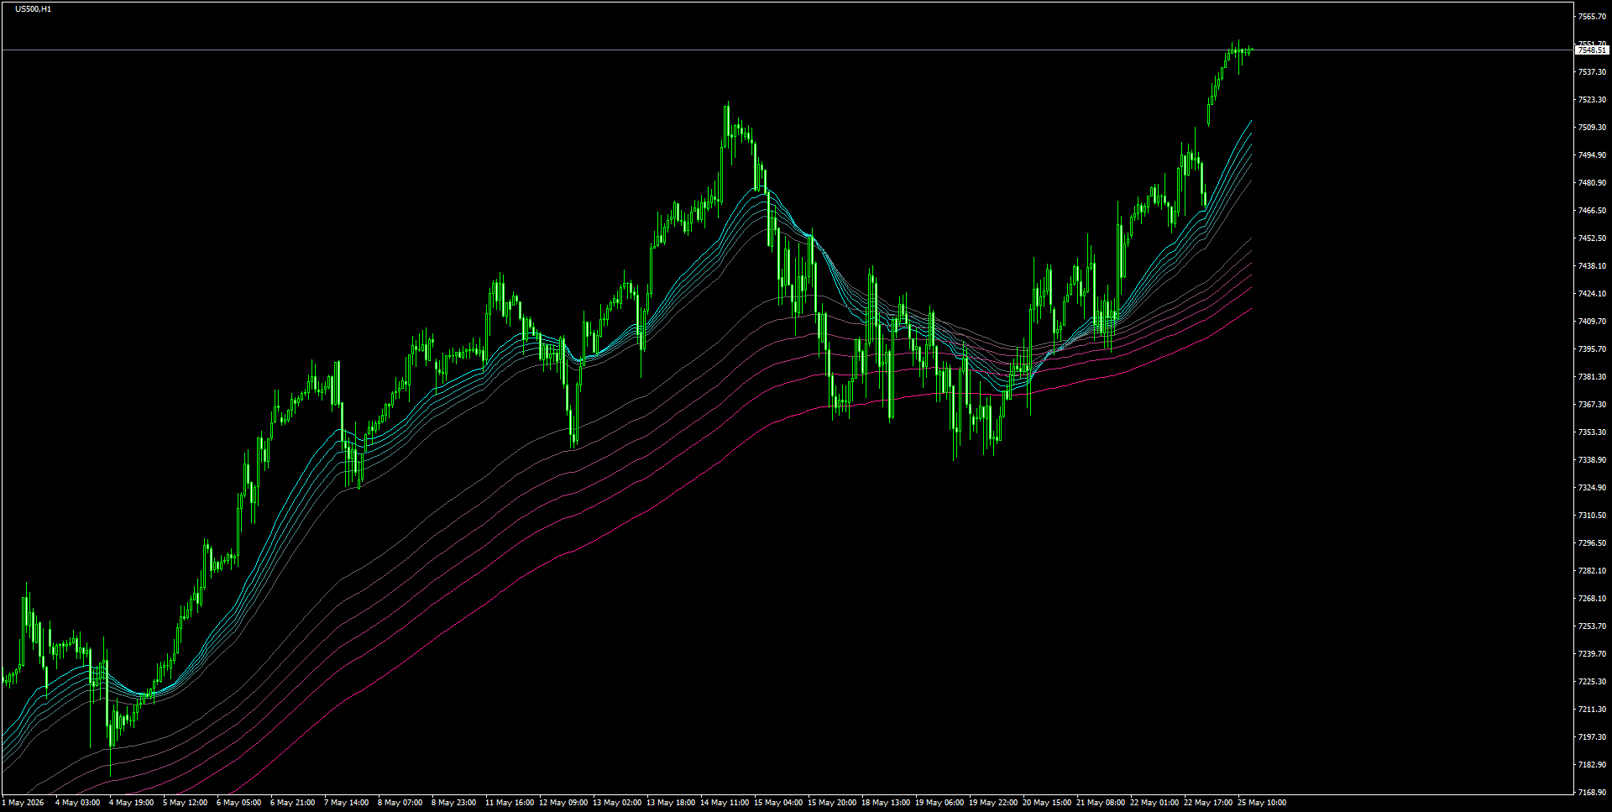This screenshot has height=812, width=1612.
Task: Click the 15 May 20:00 time label
Action: (x=832, y=803)
